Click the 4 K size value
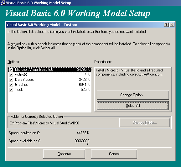Image resolution: width=181 pixels, height=167 pixels. click(87, 75)
